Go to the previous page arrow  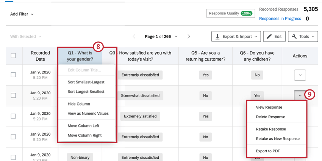click(x=134, y=36)
